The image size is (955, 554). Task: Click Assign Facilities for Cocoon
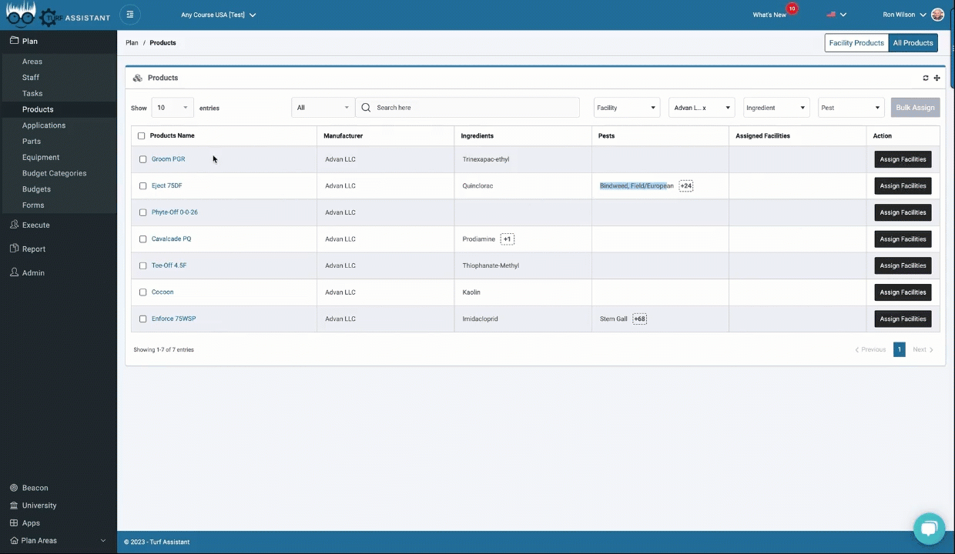(903, 292)
